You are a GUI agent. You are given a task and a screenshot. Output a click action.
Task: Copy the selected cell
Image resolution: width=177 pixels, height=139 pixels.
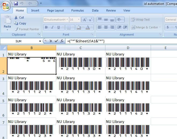(x=20, y=23)
